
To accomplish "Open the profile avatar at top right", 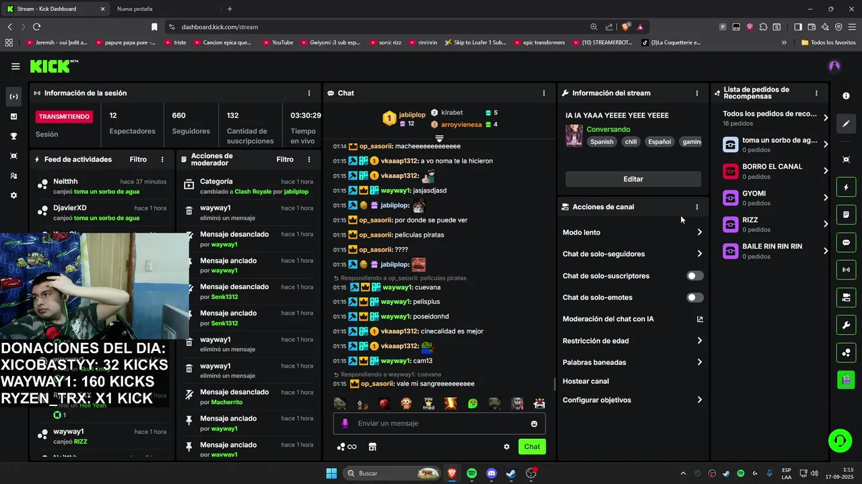I will pyautogui.click(x=834, y=66).
